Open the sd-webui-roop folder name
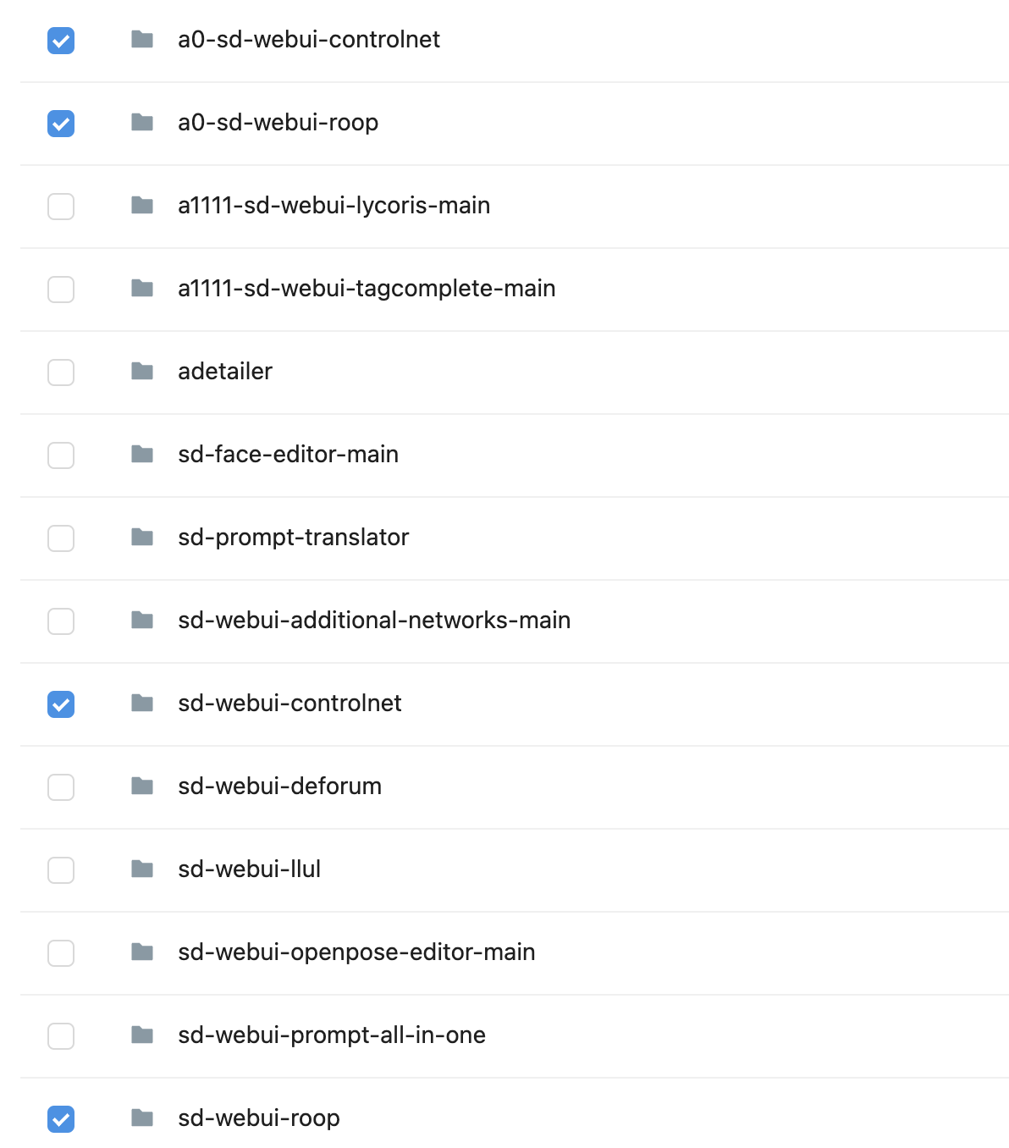Screen dimensions: 1009x1148 (x=259, y=1118)
